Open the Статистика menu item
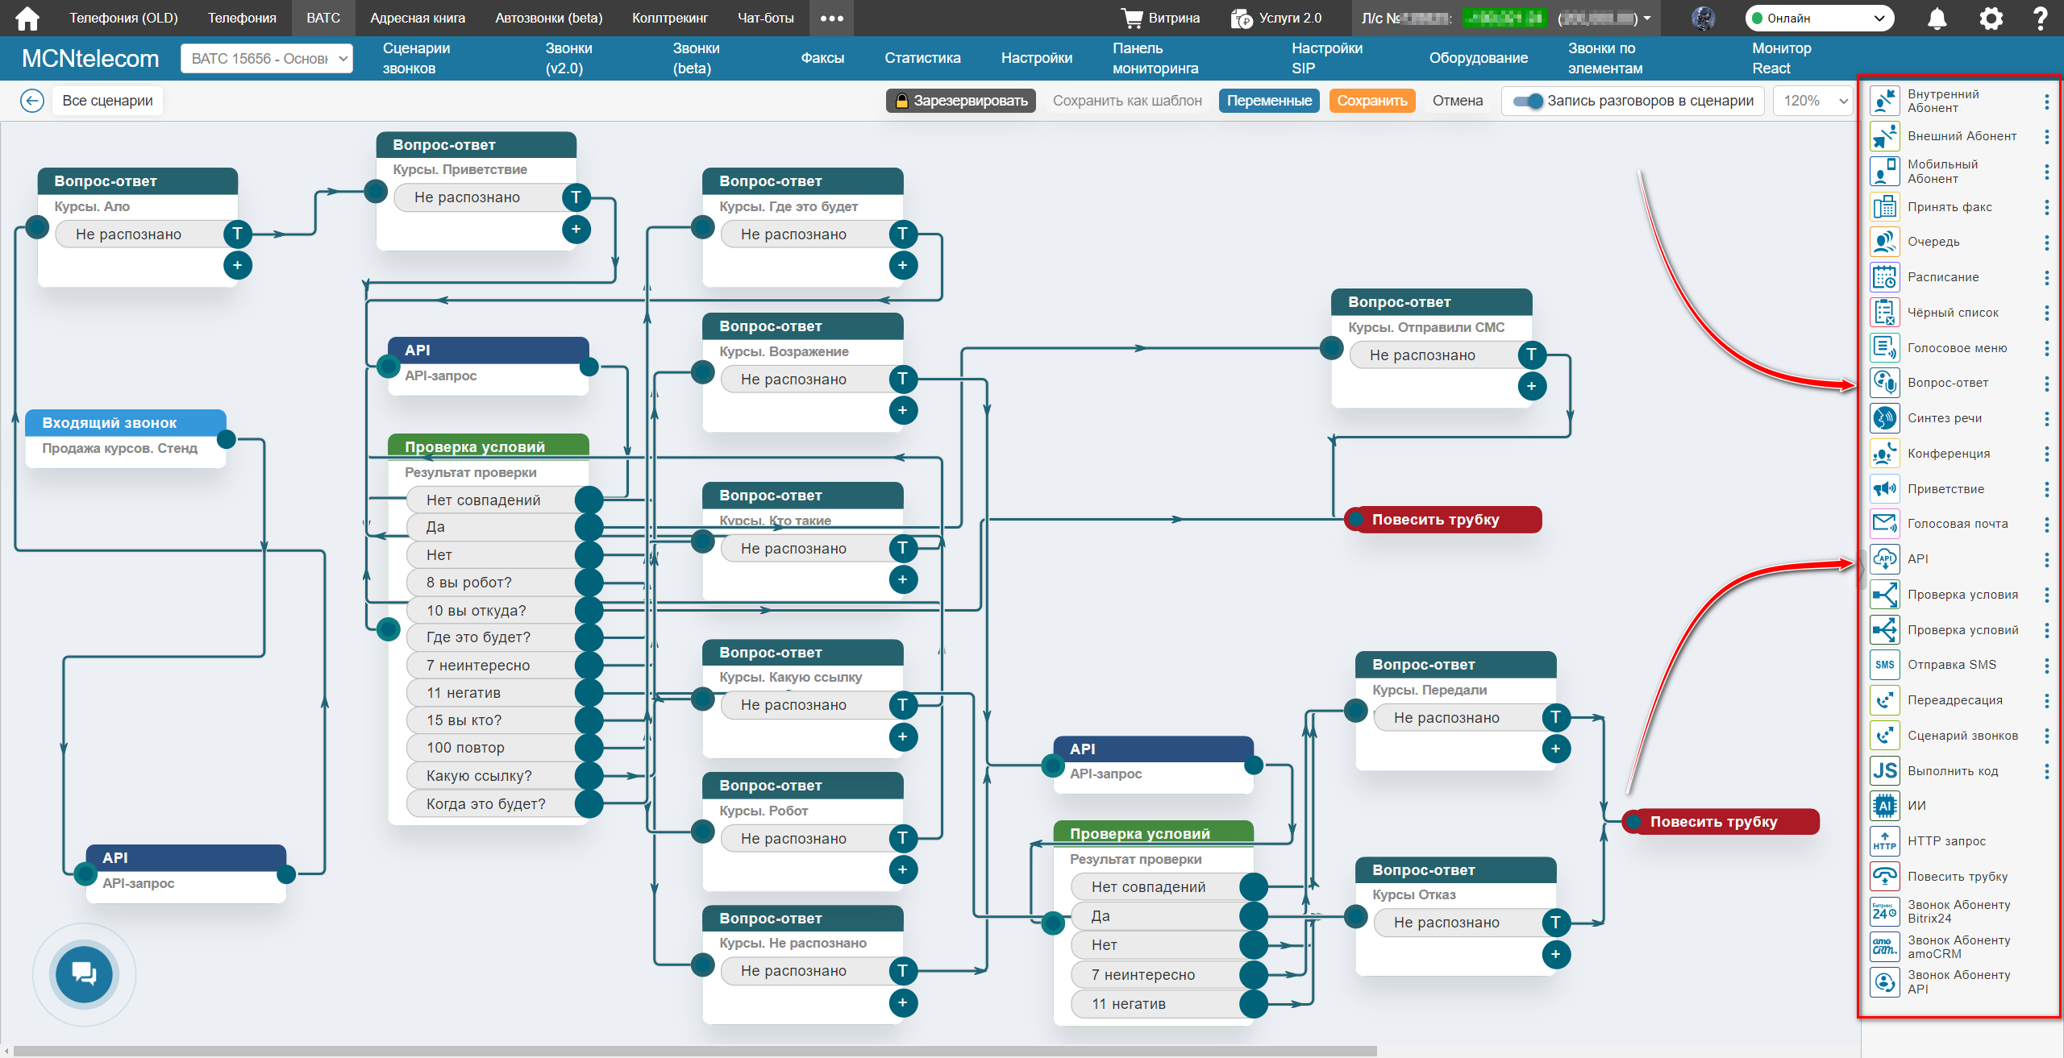 point(922,58)
